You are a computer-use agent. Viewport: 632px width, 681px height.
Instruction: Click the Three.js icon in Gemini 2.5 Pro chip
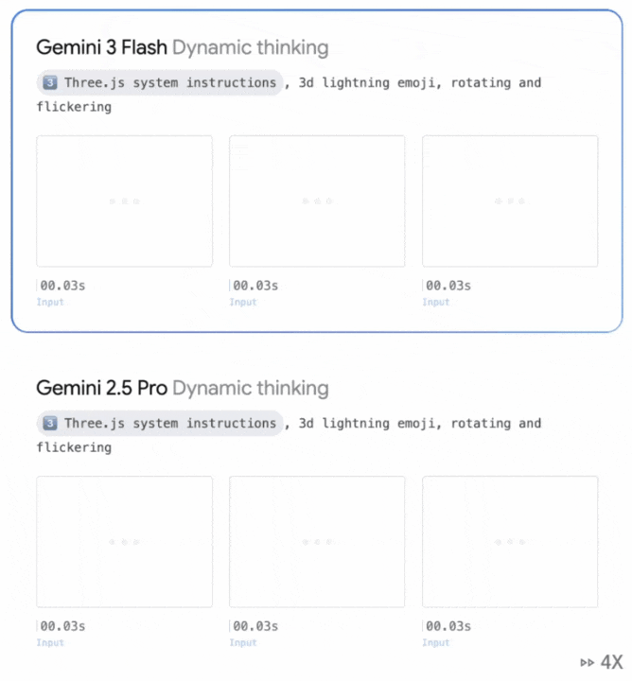pyautogui.click(x=50, y=424)
